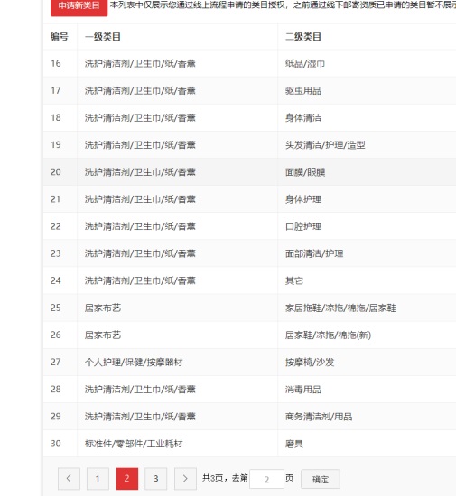
Task: Select row 16 纸品/湿巾
Action: (x=249, y=63)
